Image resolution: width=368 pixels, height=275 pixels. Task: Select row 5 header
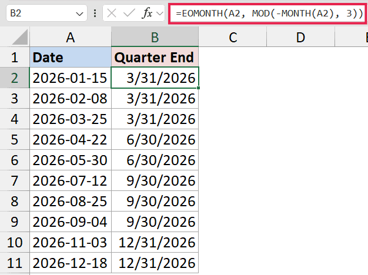15,139
